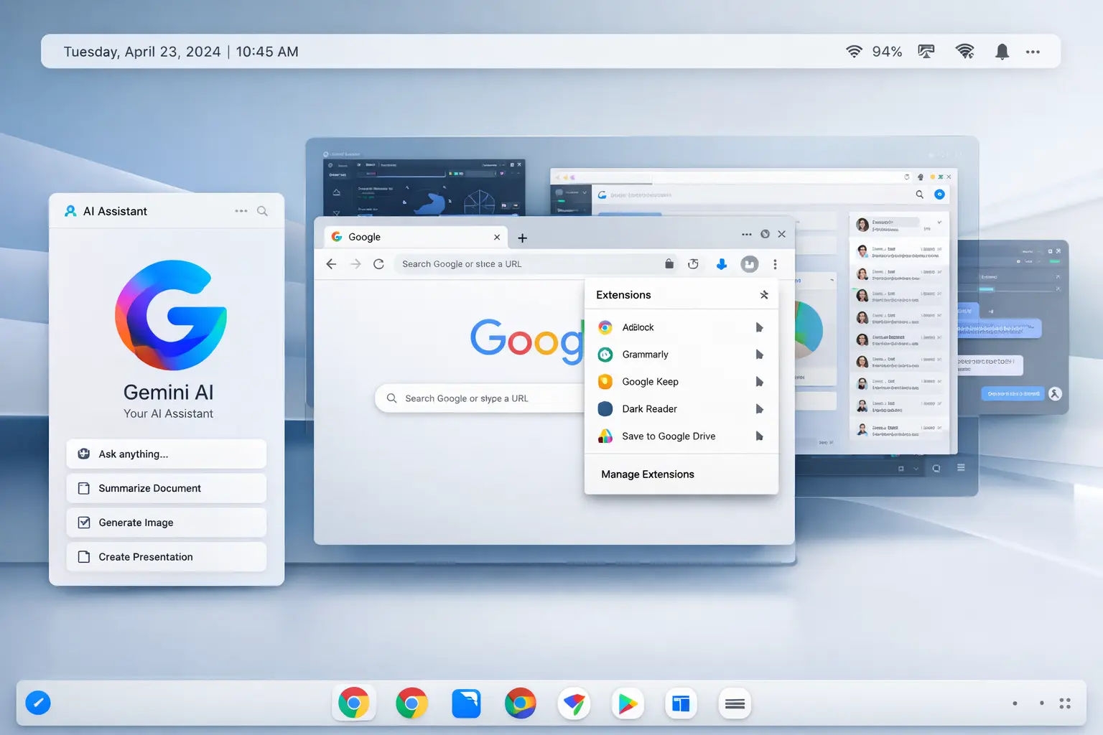Image resolution: width=1103 pixels, height=735 pixels.
Task: Expand the Dark Reader submenu arrow
Action: point(760,408)
